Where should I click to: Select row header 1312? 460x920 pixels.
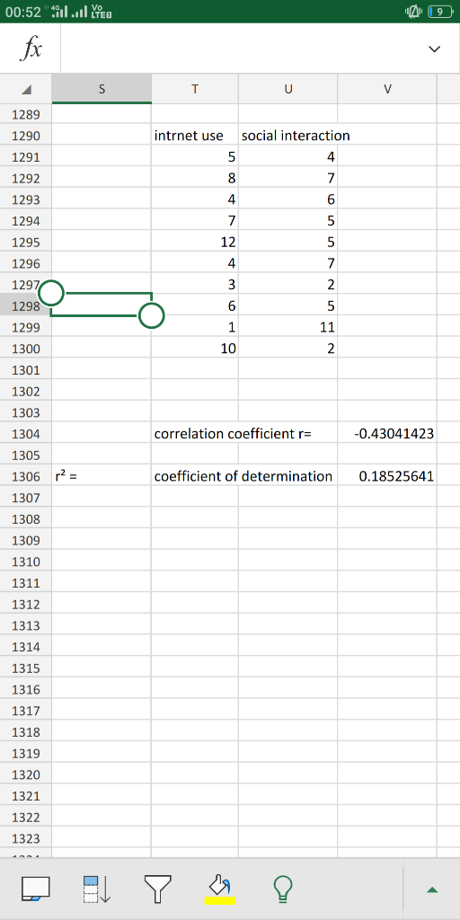[26, 605]
